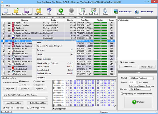Toggle Scan subfolders checkbox
Viewport: 158px width, 114px height.
(x=121, y=62)
